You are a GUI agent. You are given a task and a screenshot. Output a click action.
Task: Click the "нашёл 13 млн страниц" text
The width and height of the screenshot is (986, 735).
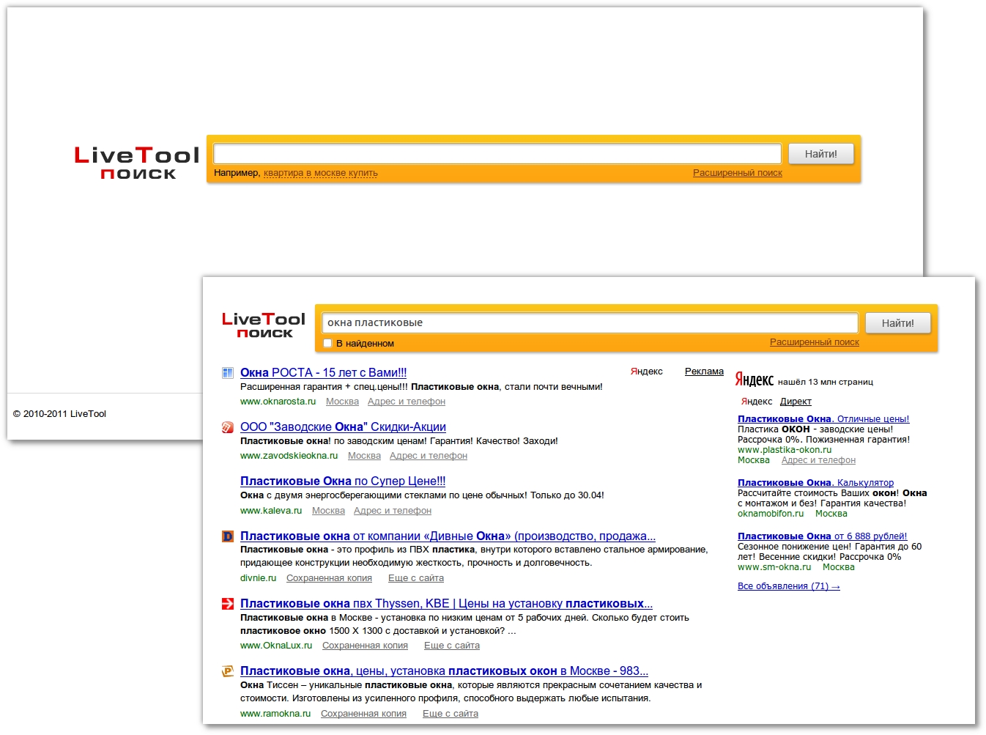click(x=826, y=382)
